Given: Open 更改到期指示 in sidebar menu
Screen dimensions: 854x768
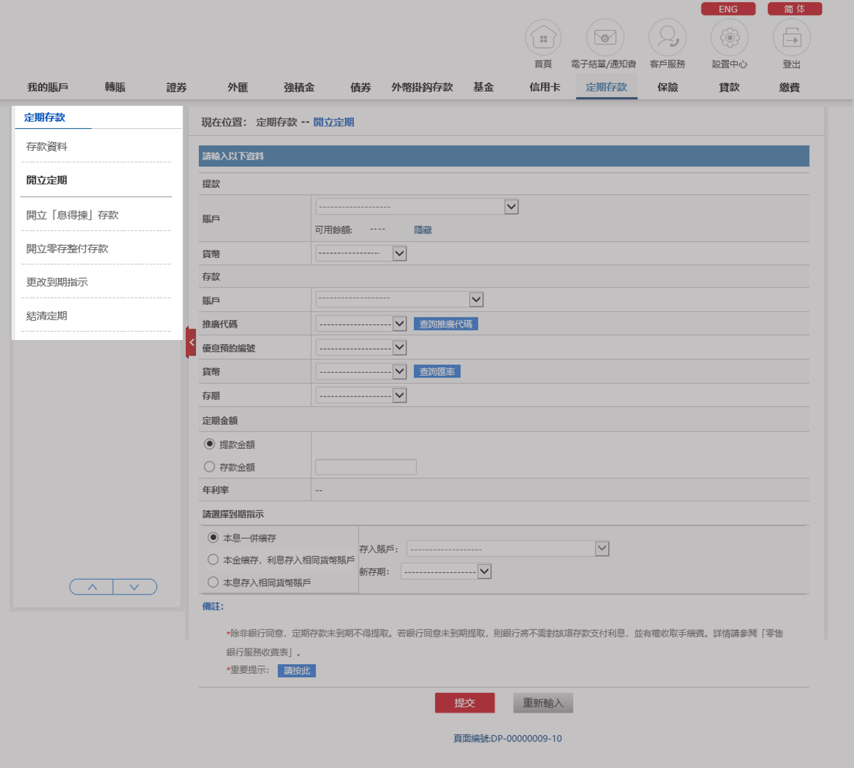Looking at the screenshot, I should 57,282.
